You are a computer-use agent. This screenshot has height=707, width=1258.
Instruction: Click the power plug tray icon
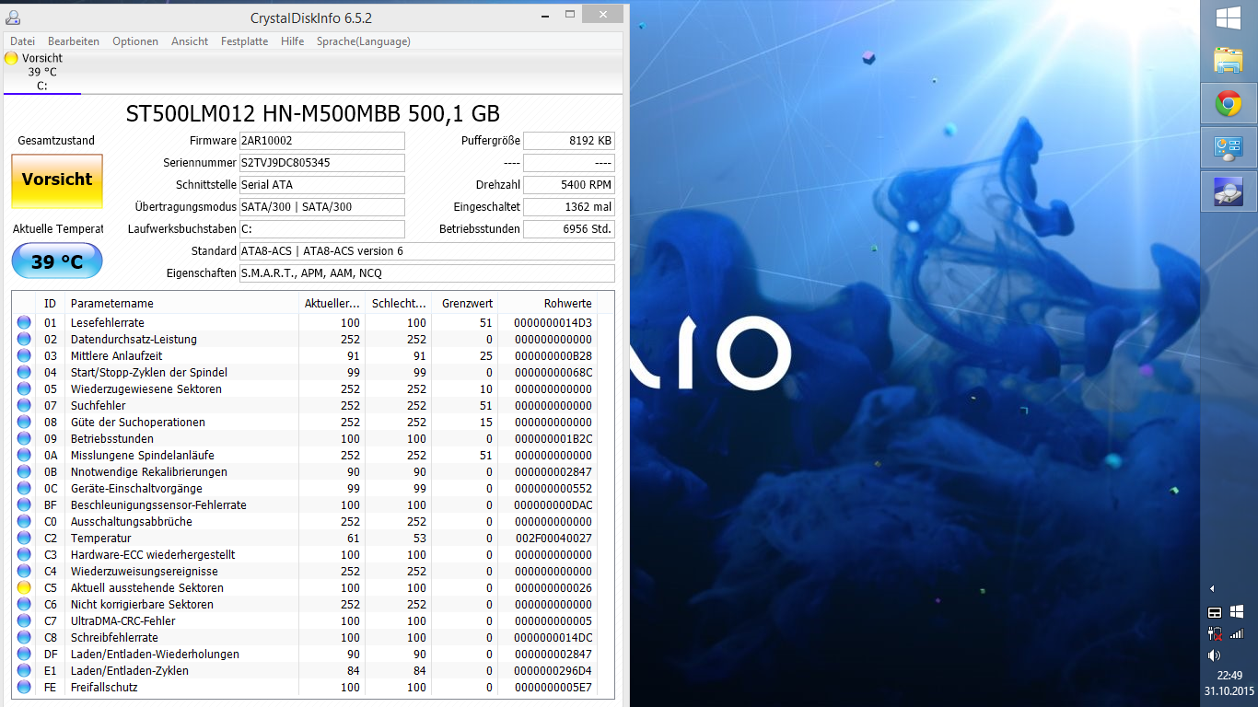click(1215, 633)
